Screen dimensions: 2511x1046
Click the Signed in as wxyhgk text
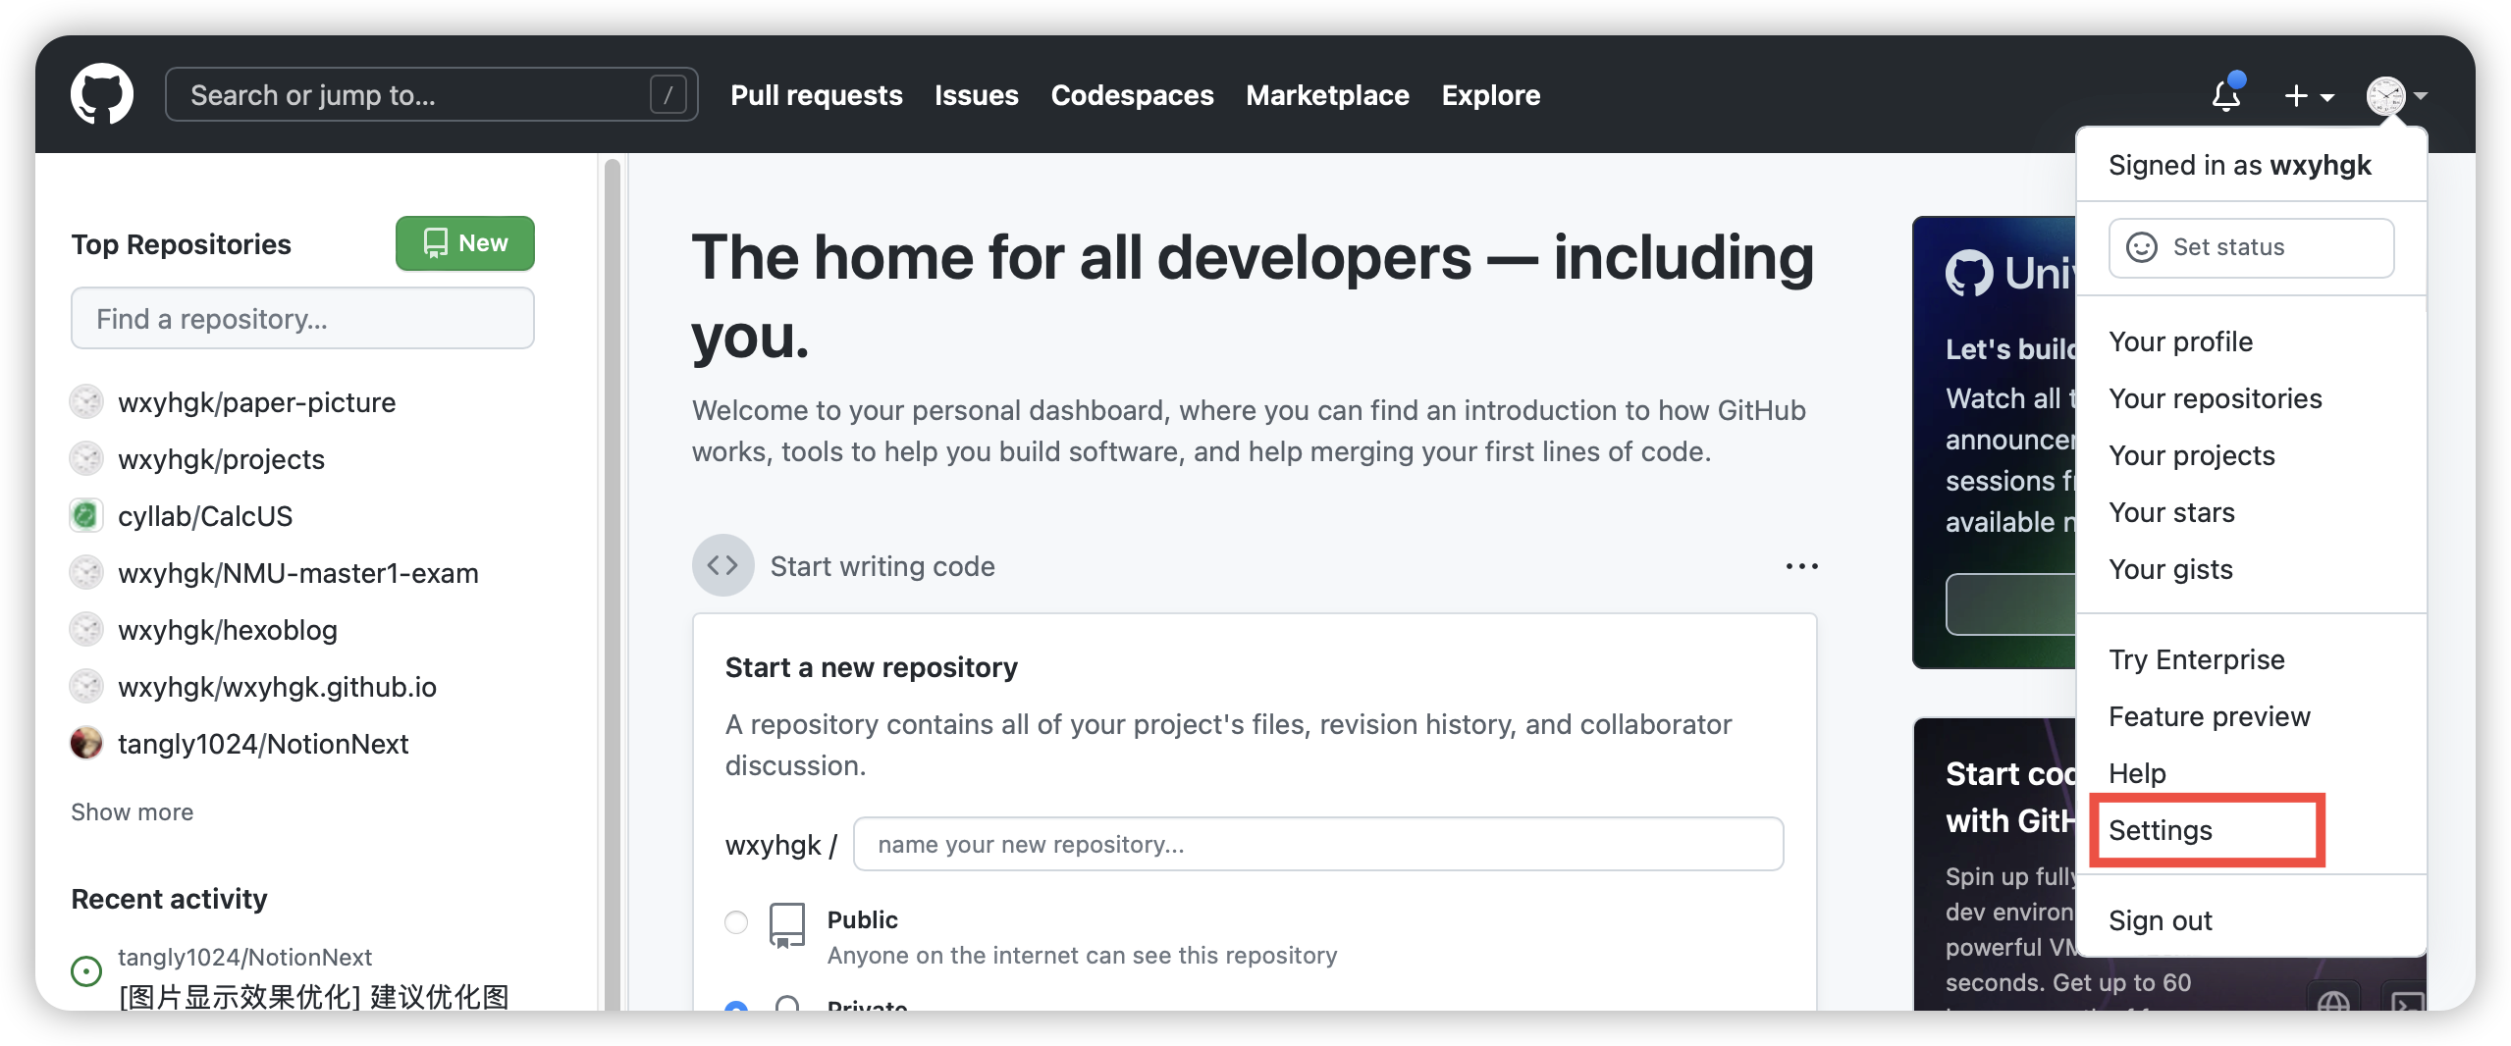pyautogui.click(x=2240, y=165)
